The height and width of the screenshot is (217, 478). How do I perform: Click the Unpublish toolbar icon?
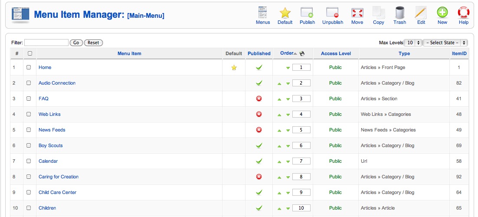333,13
